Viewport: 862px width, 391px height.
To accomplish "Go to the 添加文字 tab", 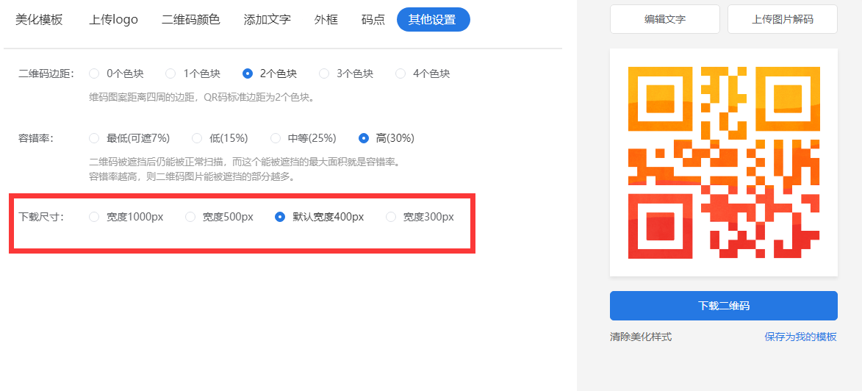I will tap(267, 20).
